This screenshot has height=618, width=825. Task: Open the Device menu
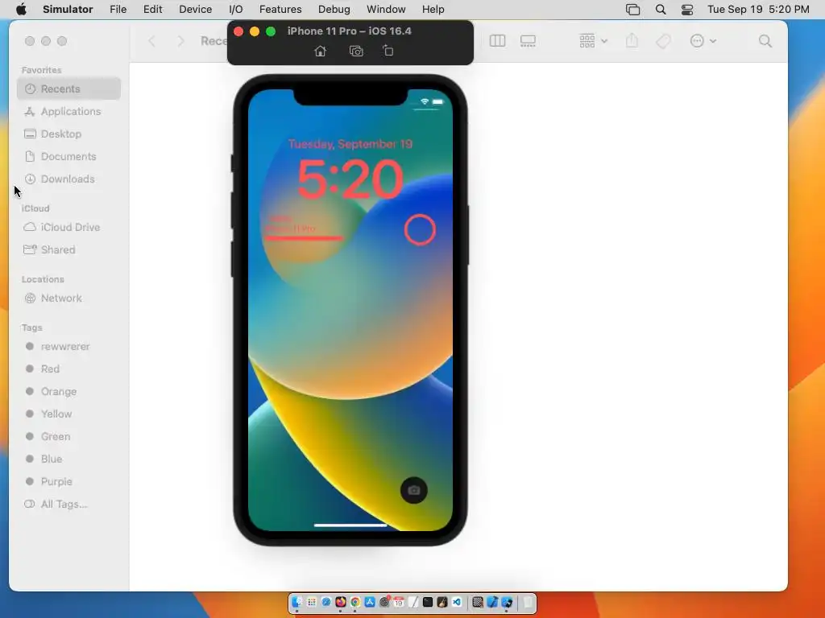(195, 10)
